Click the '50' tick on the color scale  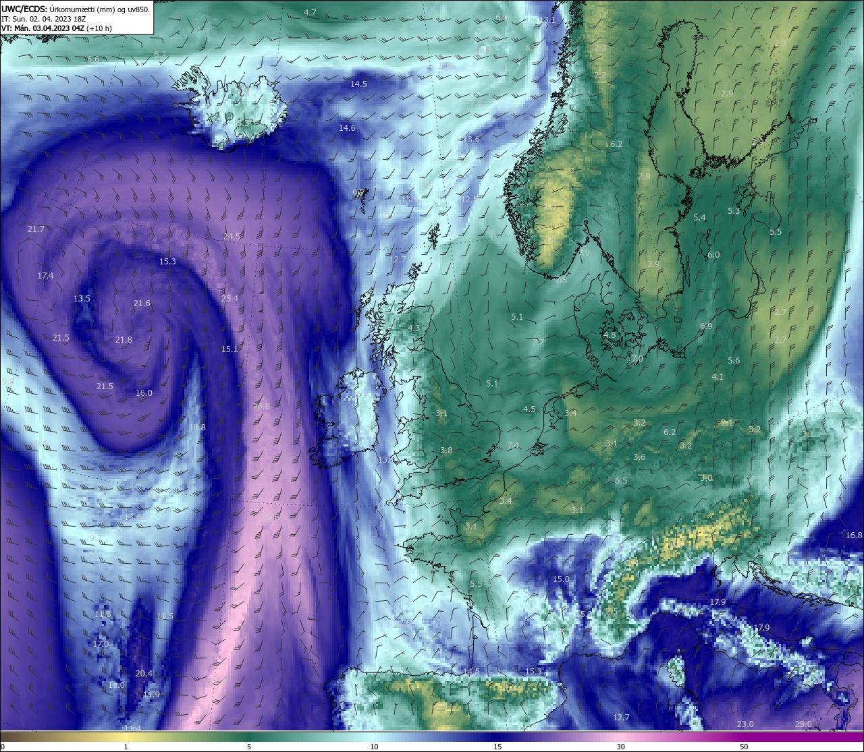point(744,747)
